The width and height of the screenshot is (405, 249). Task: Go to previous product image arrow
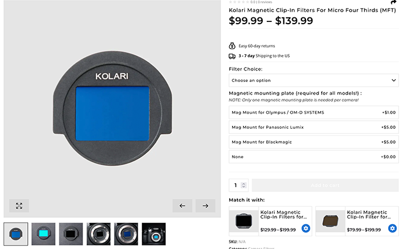(x=182, y=206)
